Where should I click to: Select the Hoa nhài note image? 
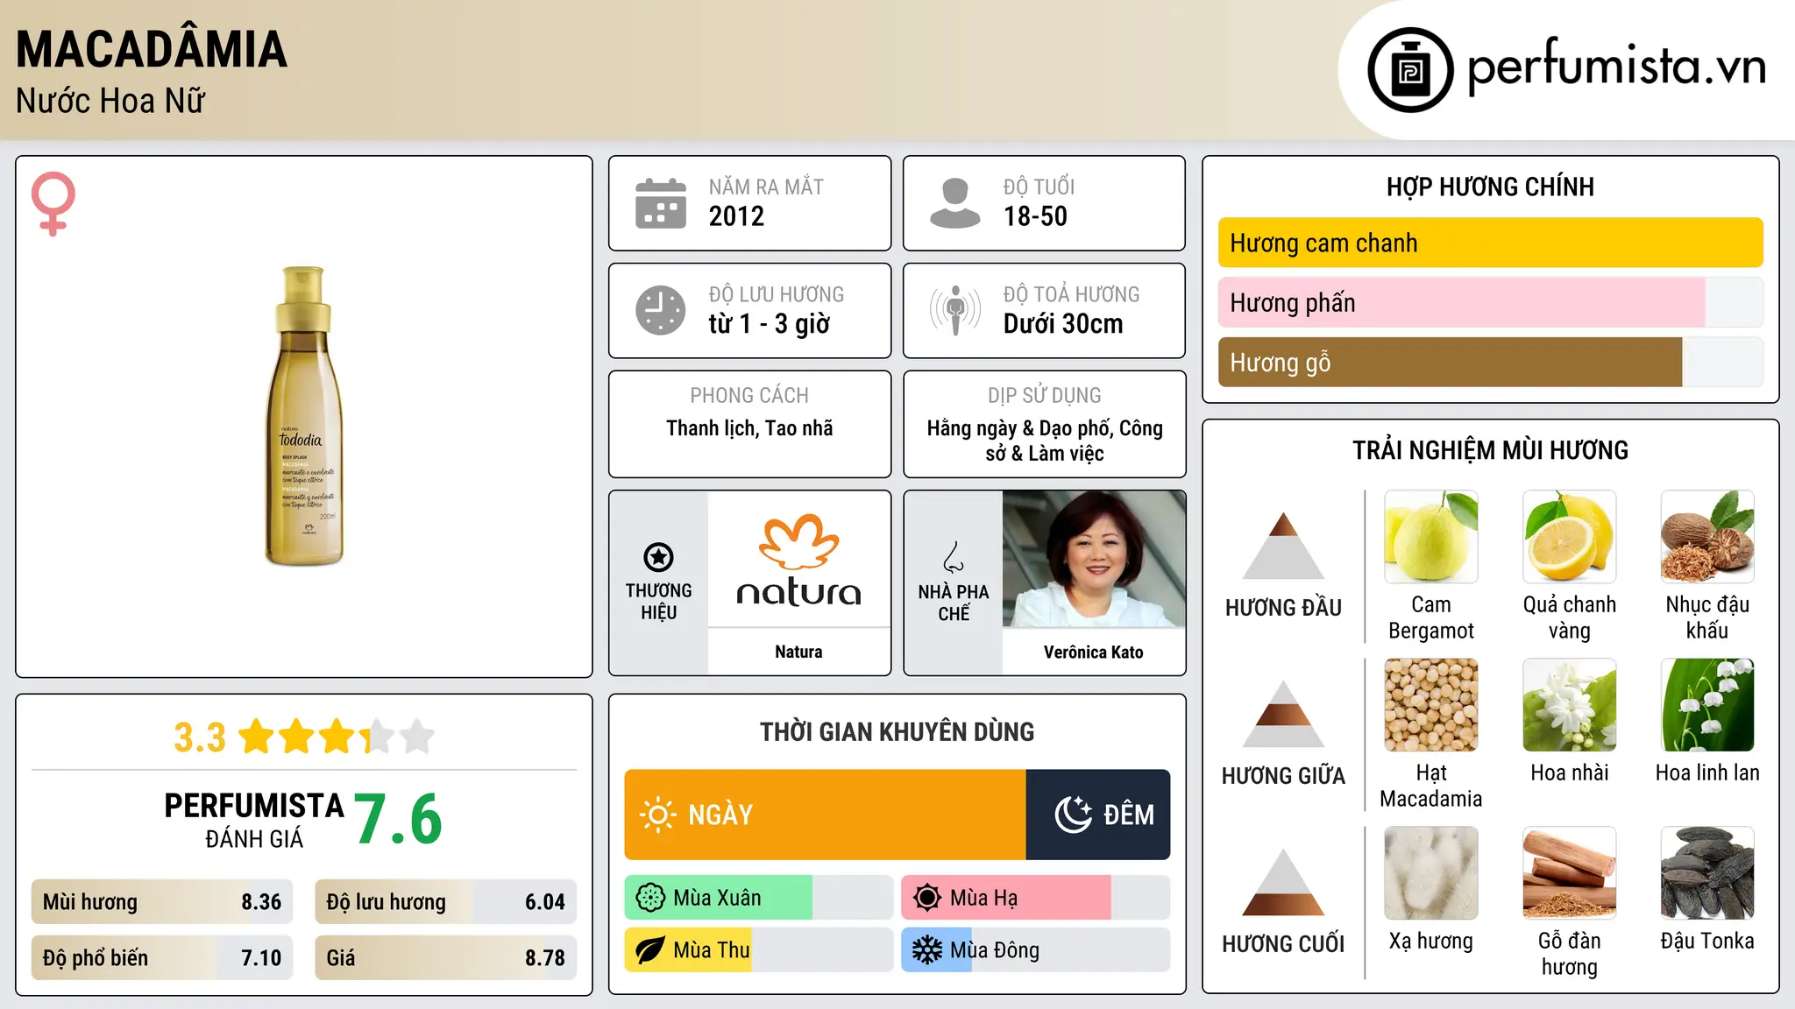[x=1570, y=705]
